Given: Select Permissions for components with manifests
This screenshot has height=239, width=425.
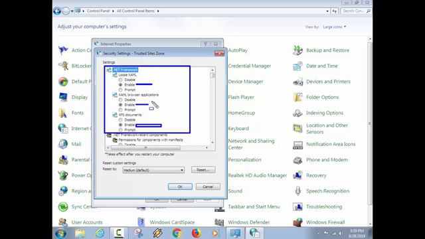Looking at the screenshot, I should tap(151, 140).
